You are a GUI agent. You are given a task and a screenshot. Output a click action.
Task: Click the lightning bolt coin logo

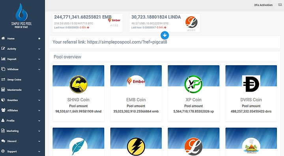pyautogui.click(x=136, y=147)
